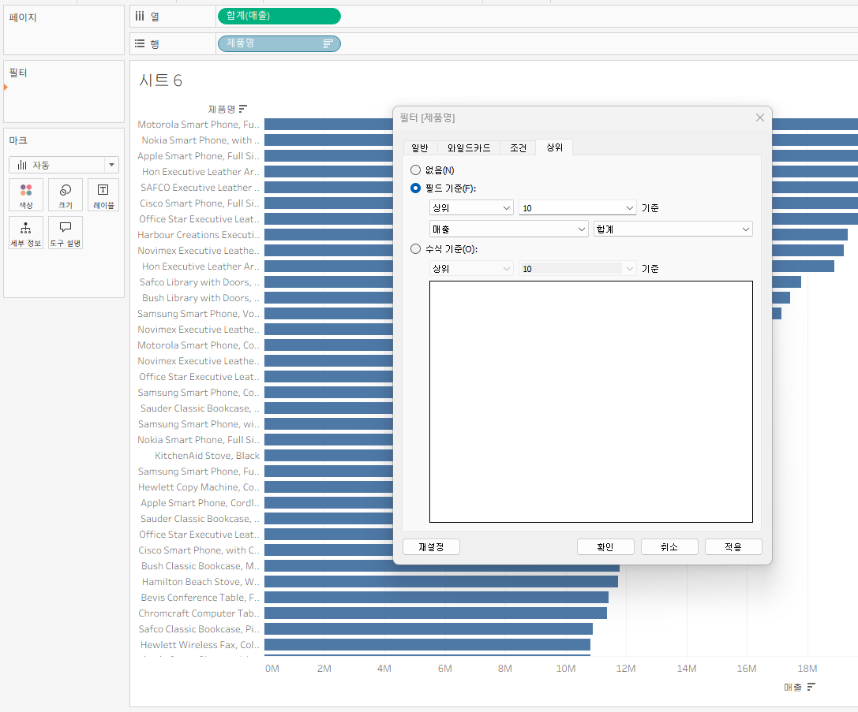The height and width of the screenshot is (712, 858).
Task: Select the Hamilton Beach Stove, W.. label
Action: (x=200, y=582)
